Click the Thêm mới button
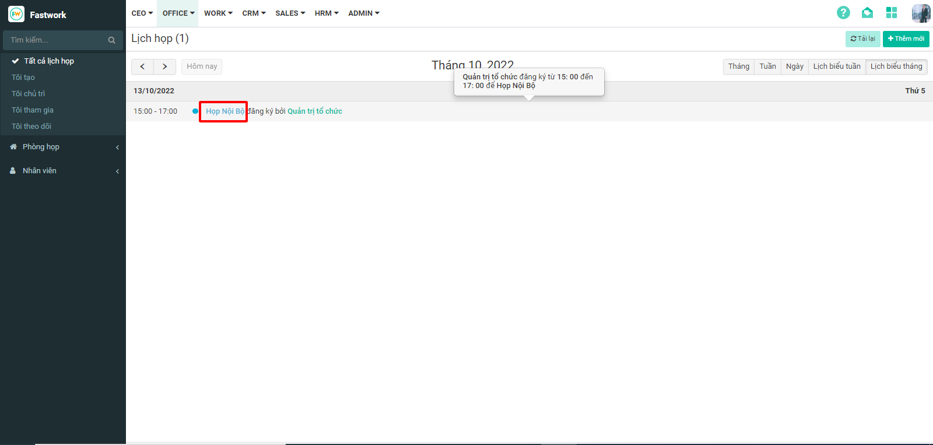 (906, 39)
